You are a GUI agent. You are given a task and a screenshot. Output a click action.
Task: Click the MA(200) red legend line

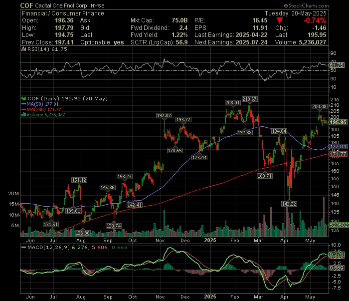click(x=23, y=110)
